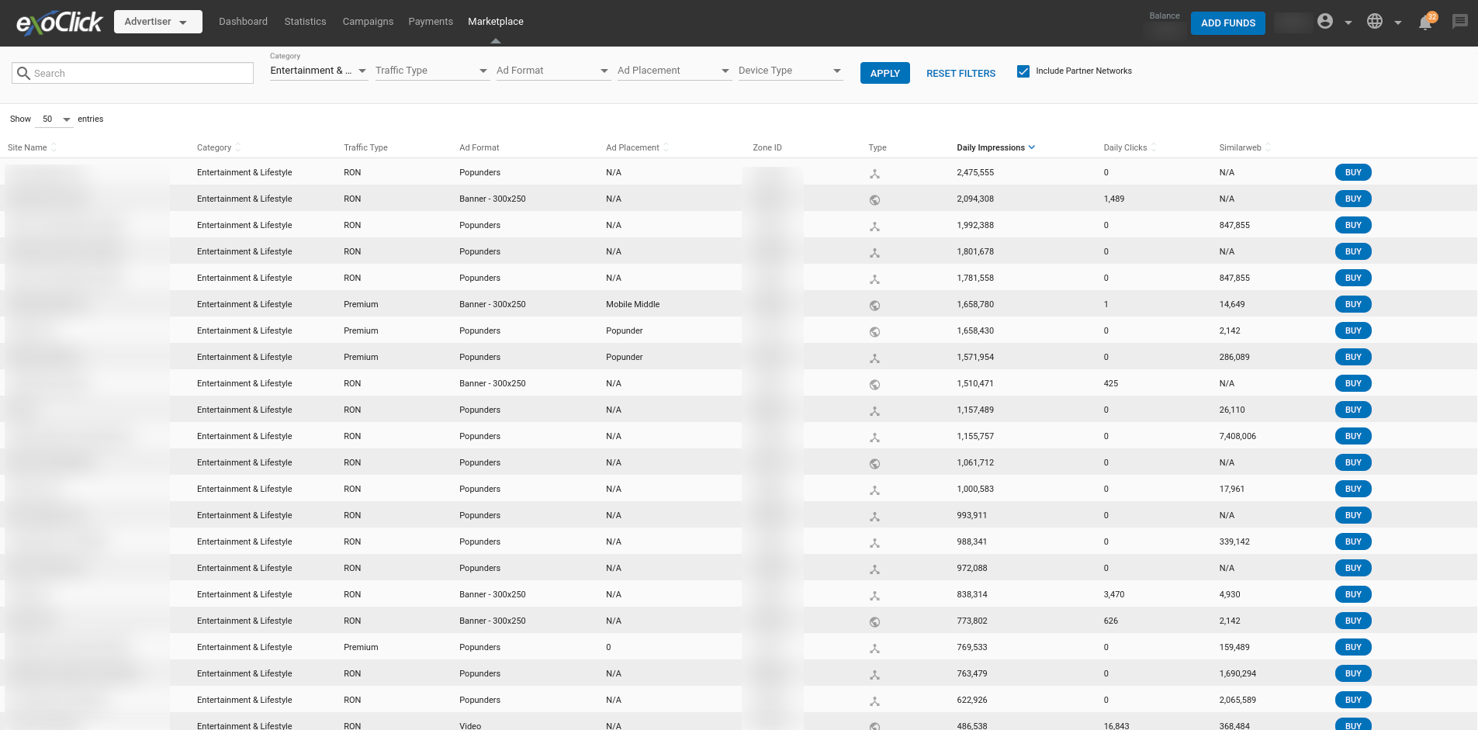Uncheck Include Partner Networks checkbox
1478x730 pixels.
1023,71
